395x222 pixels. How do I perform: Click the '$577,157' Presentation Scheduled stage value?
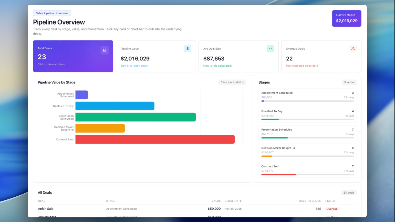point(267,134)
